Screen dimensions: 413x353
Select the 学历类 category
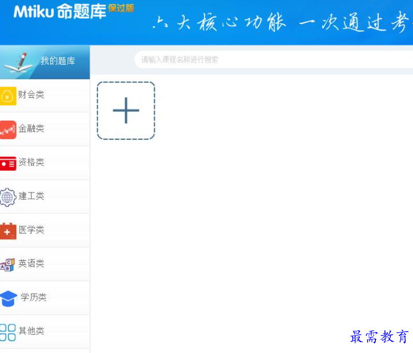(x=45, y=298)
